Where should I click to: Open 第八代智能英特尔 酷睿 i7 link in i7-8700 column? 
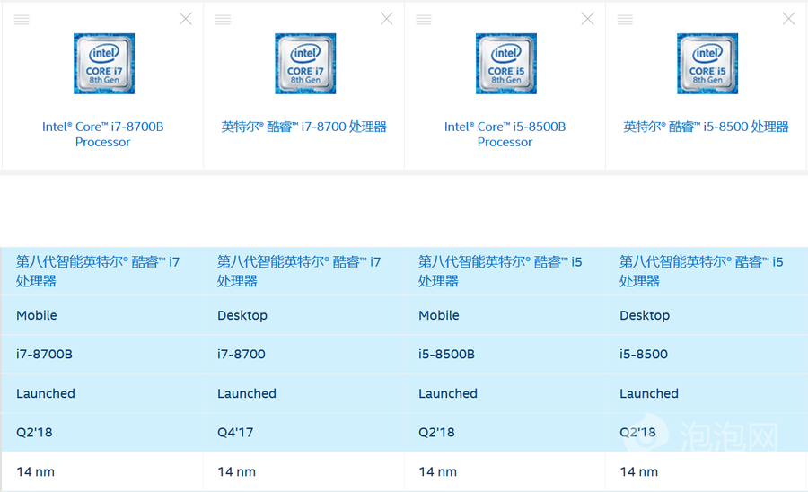tap(299, 271)
